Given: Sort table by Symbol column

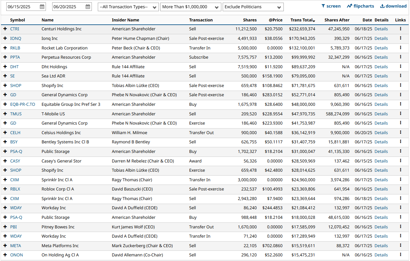Looking at the screenshot, I should 18,20.
